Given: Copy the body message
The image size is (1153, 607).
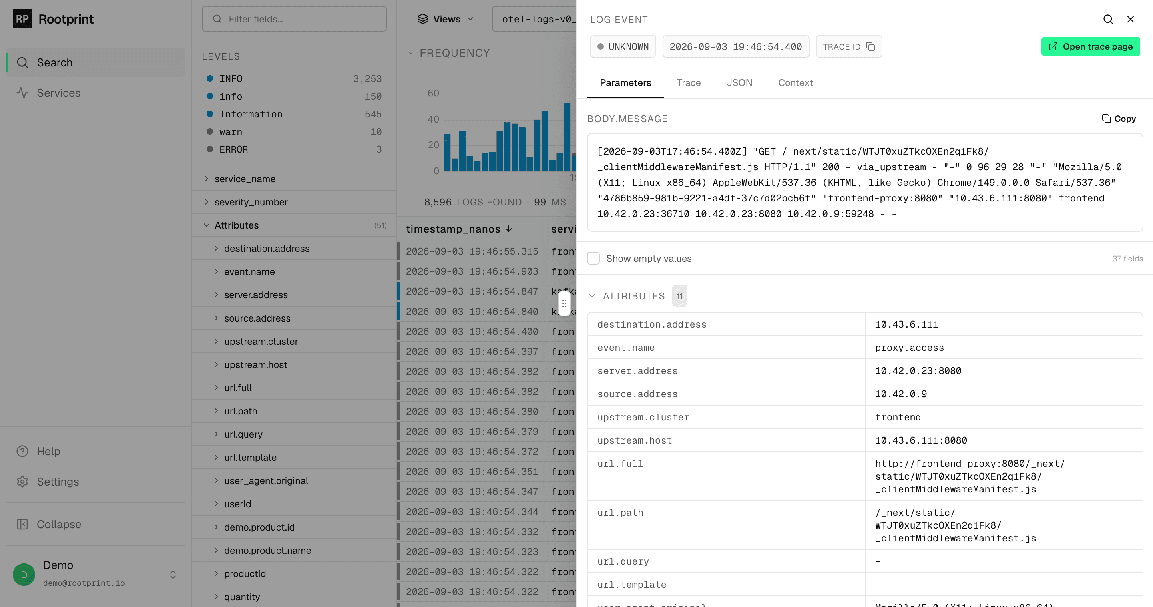Looking at the screenshot, I should (1119, 119).
